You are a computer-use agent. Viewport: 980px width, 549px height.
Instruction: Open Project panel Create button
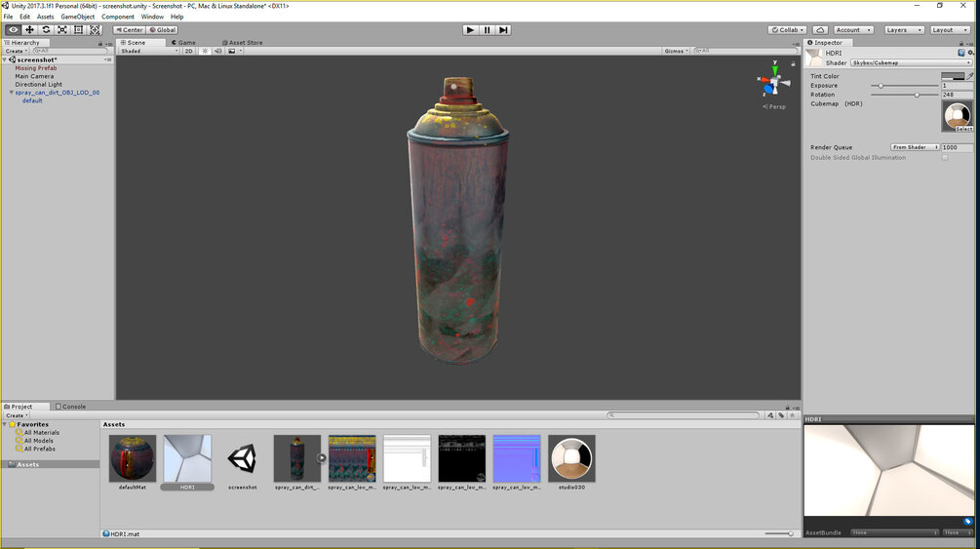pos(17,415)
